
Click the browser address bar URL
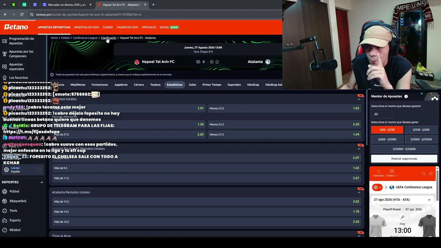(89, 14)
